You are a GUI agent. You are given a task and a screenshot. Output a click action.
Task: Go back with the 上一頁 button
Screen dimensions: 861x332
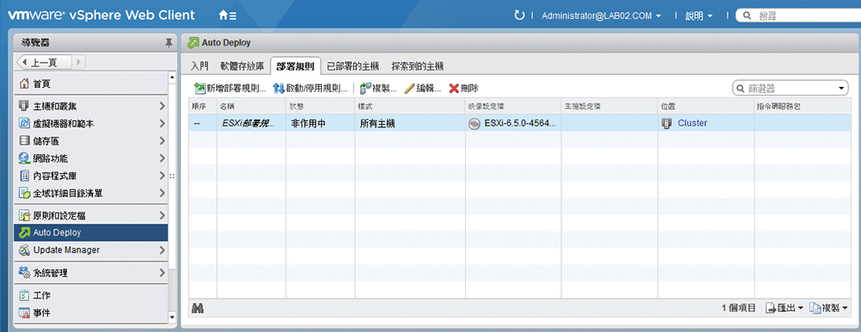(44, 63)
